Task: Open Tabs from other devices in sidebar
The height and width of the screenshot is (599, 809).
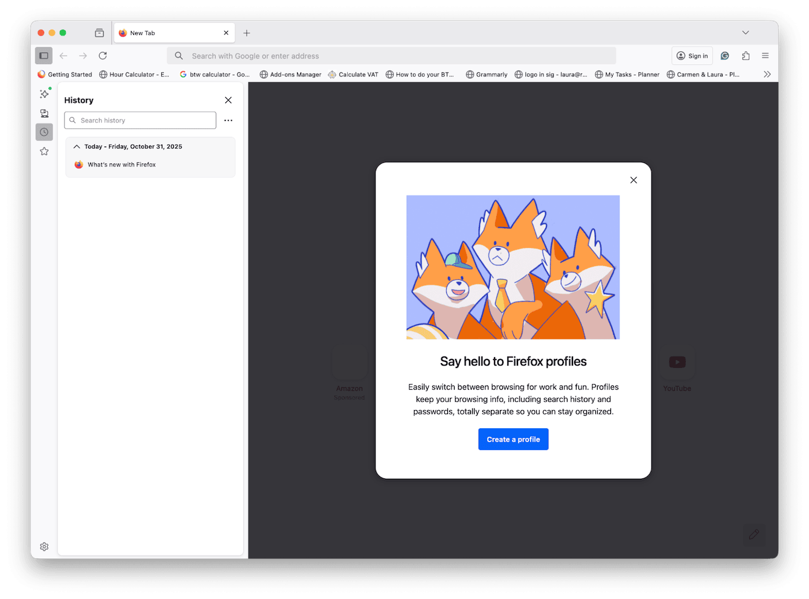Action: click(43, 113)
